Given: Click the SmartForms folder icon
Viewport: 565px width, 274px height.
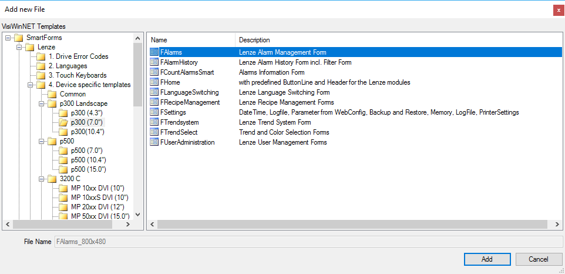Looking at the screenshot, I should 19,38.
